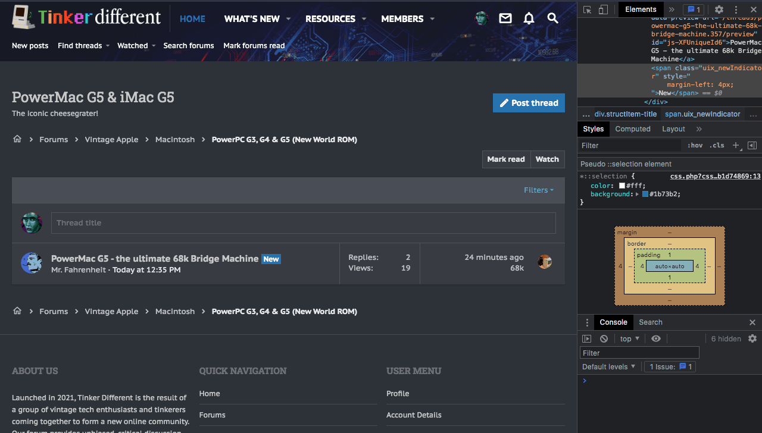The image size is (762, 433).
Task: Open the PowerMac G5 68k Bridge Machine thread
Action: (x=155, y=259)
